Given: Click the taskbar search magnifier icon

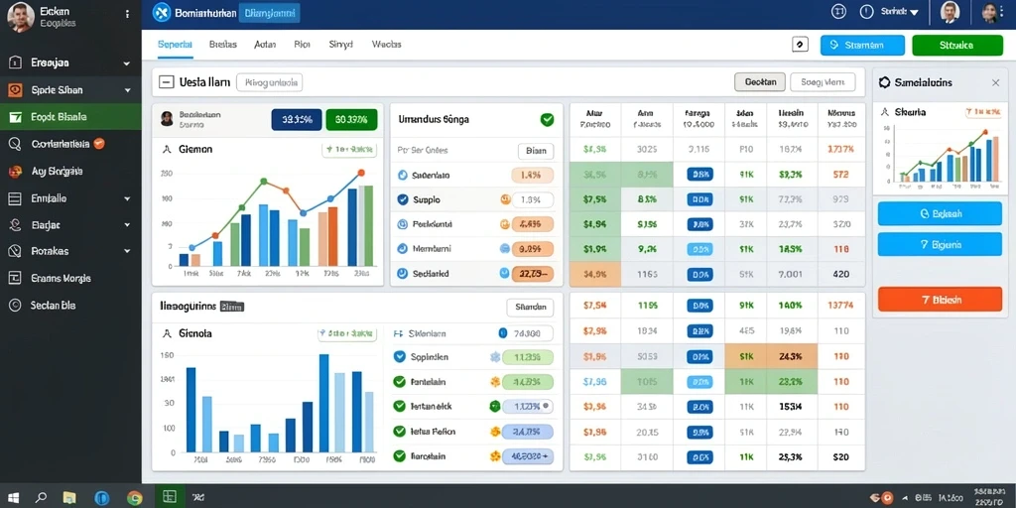Looking at the screenshot, I should pos(41,498).
